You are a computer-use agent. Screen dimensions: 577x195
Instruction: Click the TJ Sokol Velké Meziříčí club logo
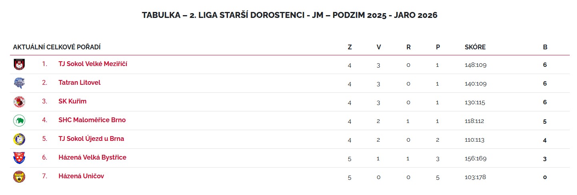[x=19, y=64]
